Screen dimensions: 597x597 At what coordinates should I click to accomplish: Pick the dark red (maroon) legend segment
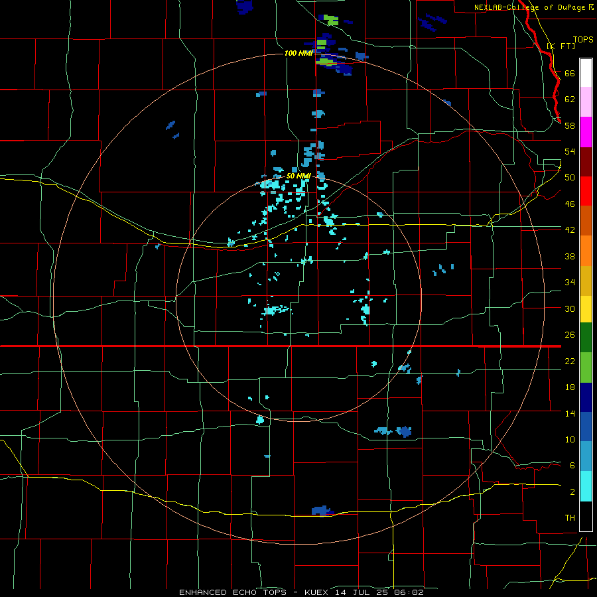[x=586, y=162]
